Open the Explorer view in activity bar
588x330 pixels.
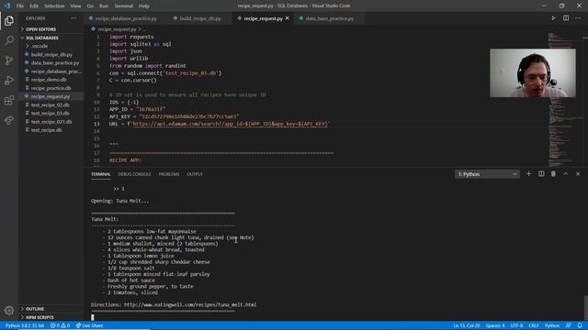point(9,20)
